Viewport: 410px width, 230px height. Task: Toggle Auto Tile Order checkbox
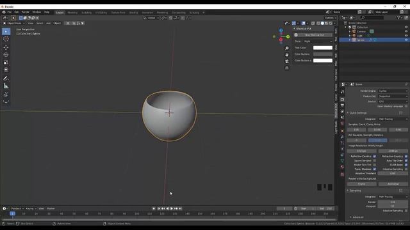406,160
